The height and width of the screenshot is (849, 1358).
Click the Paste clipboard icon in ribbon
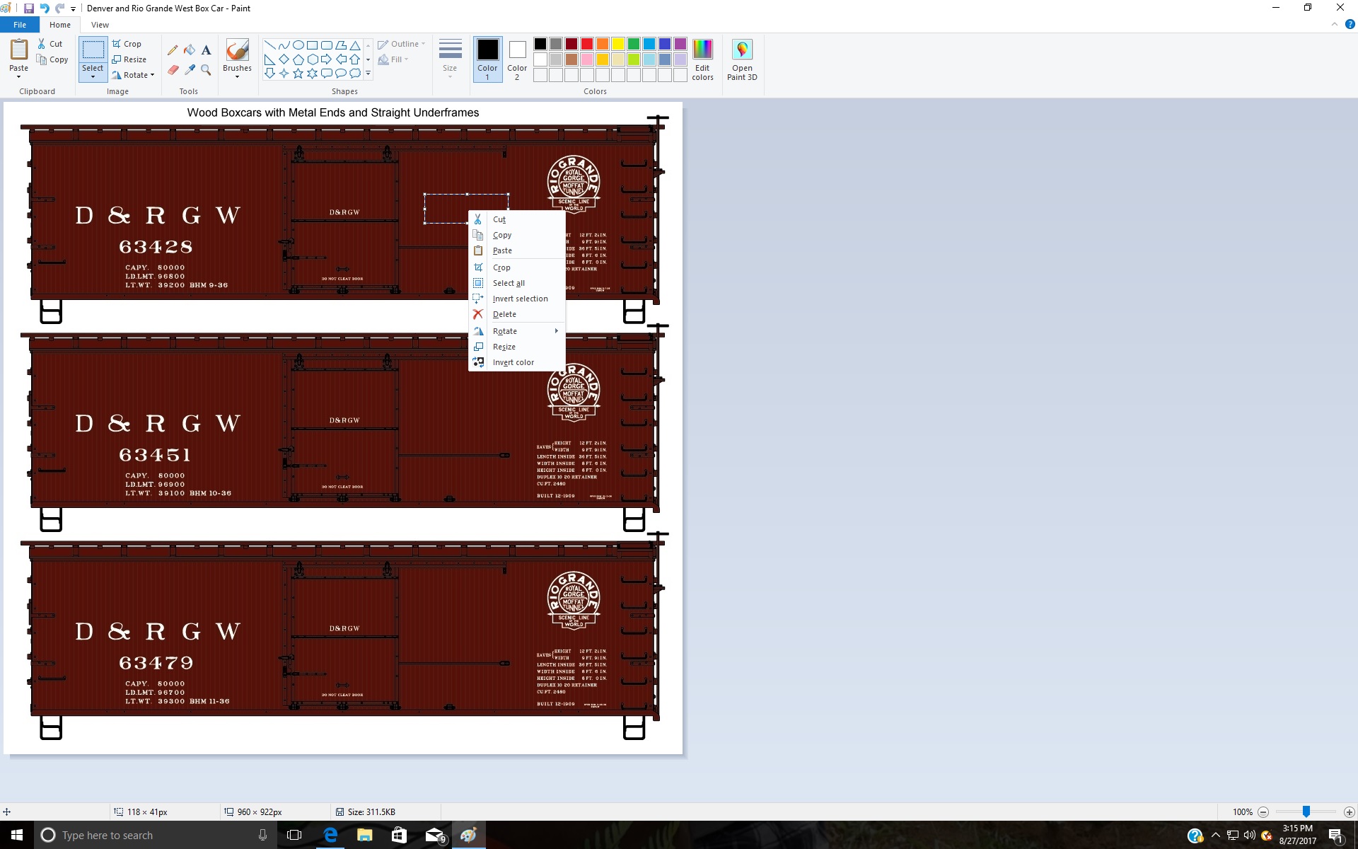coord(18,50)
